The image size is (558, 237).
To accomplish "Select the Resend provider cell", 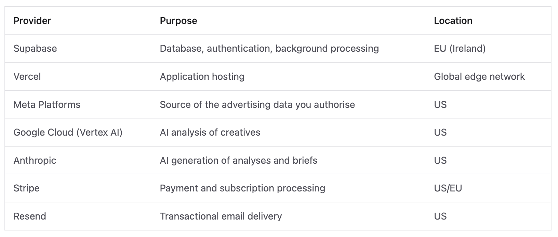I will (30, 216).
